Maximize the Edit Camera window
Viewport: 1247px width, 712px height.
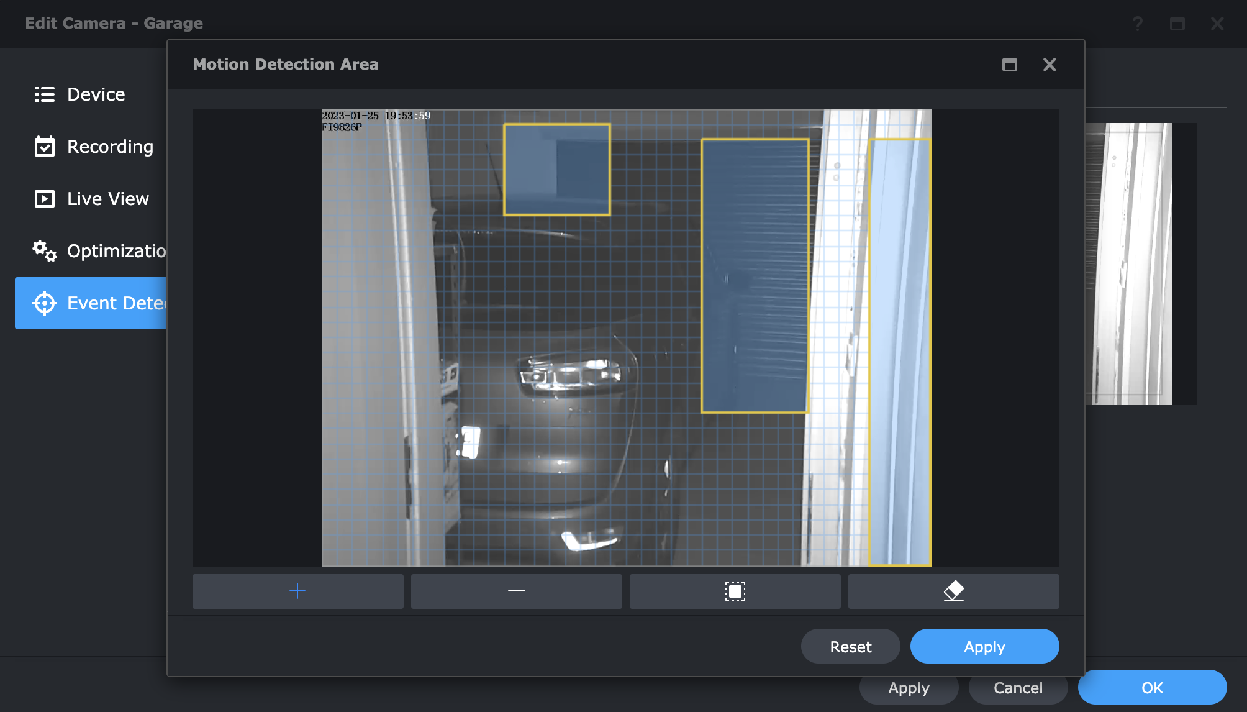pyautogui.click(x=1177, y=24)
